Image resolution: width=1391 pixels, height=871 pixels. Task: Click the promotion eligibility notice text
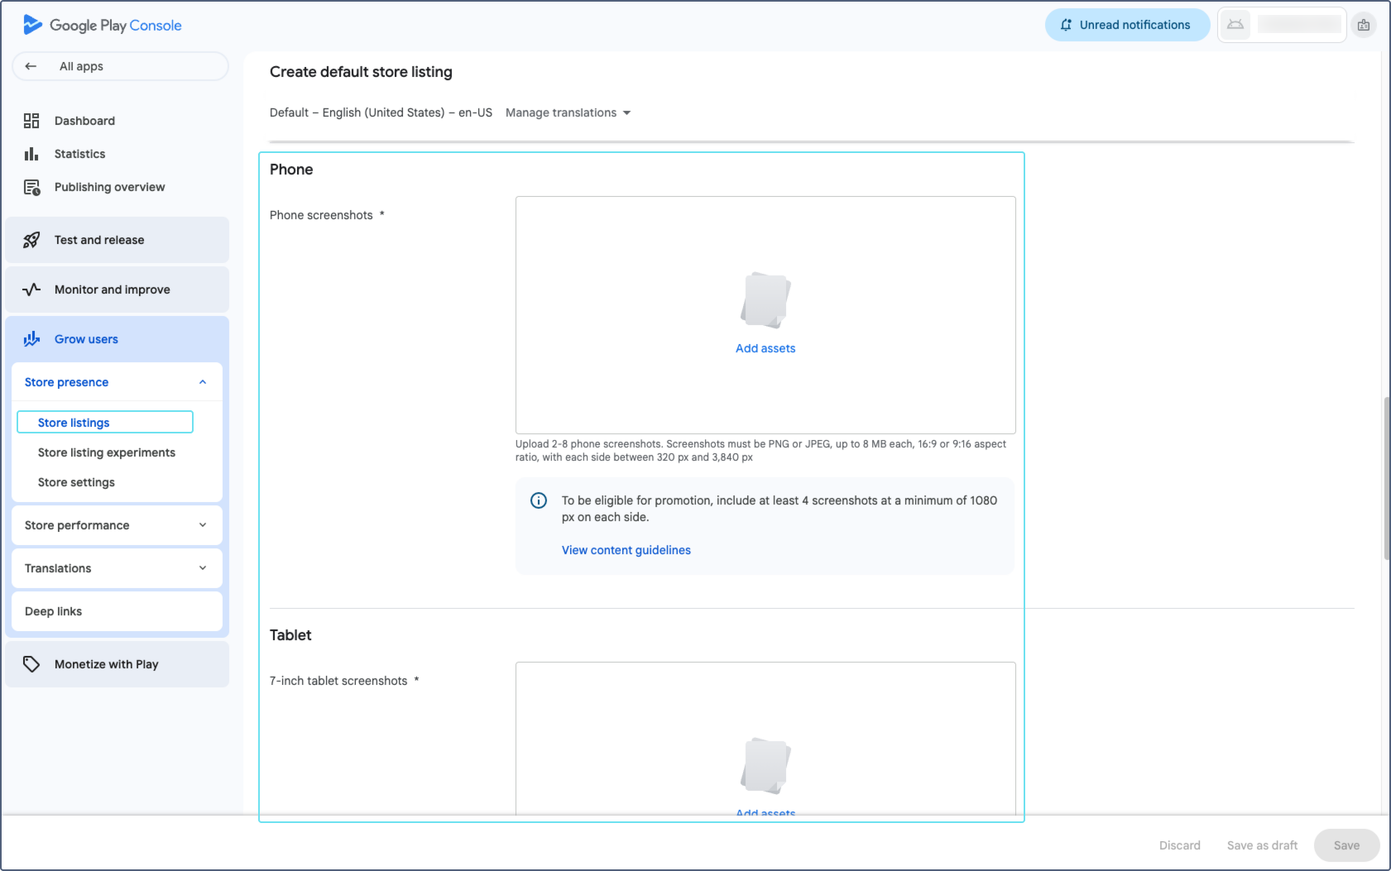pos(779,509)
